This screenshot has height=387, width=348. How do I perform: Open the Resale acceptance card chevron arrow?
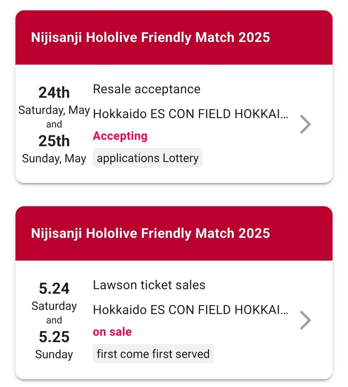point(305,124)
